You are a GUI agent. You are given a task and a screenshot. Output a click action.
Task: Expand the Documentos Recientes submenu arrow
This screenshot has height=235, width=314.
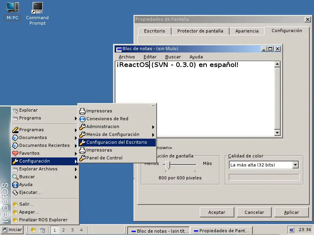(x=76, y=146)
